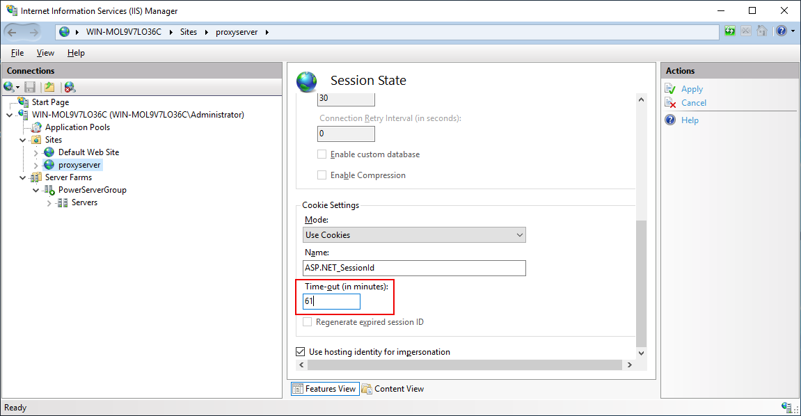The width and height of the screenshot is (801, 416).
Task: Click the Forward navigation arrow
Action: (33, 32)
